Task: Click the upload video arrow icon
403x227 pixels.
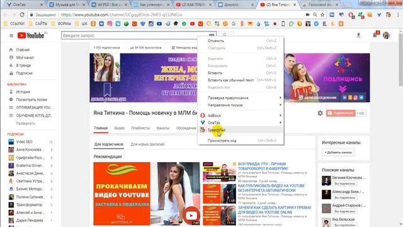Action: pyautogui.click(x=358, y=35)
